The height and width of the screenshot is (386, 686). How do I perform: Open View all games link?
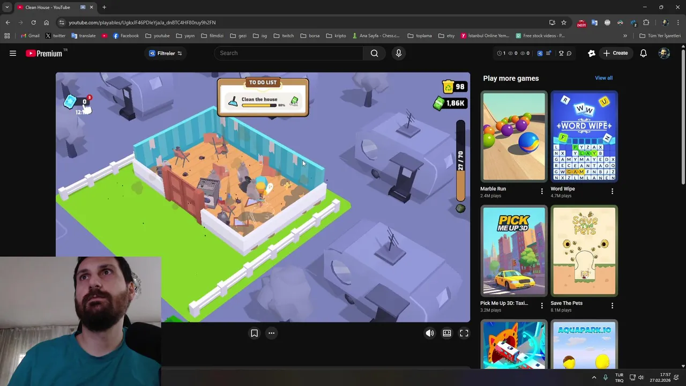603,78
